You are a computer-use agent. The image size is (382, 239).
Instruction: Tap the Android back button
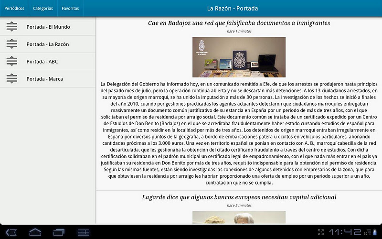[11, 232]
